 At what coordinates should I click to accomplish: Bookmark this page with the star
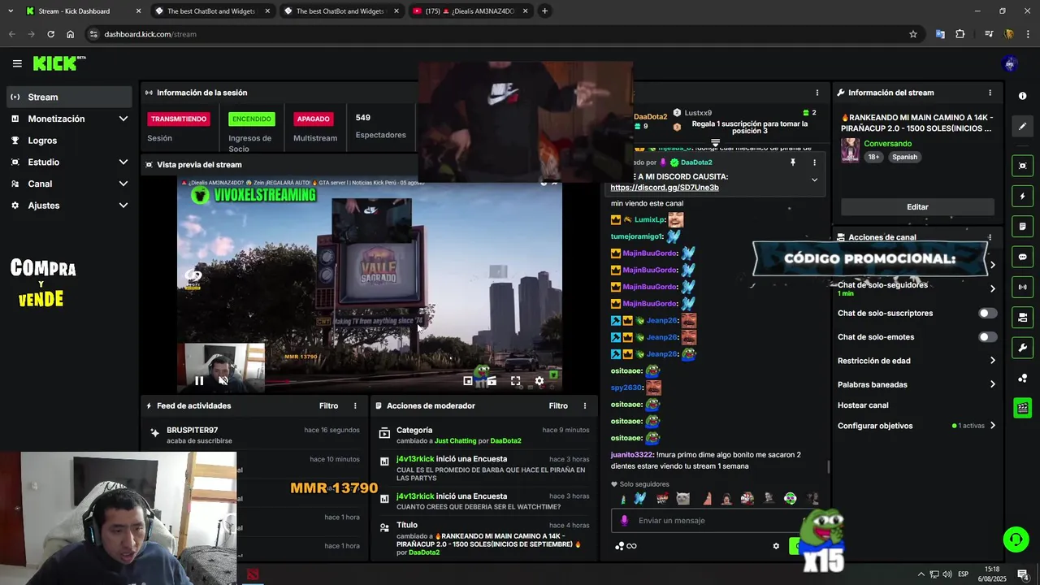click(913, 34)
